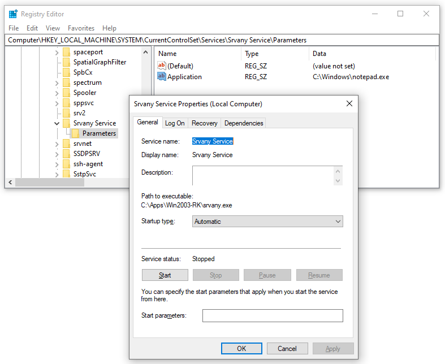This screenshot has width=445, height=364.
Task: Switch to the Log On tab
Action: [175, 123]
